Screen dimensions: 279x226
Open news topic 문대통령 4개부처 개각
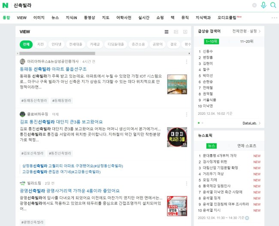(x=220, y=156)
